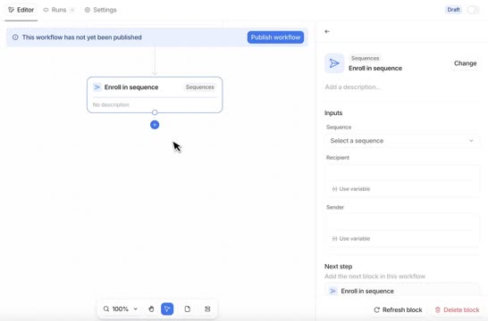Viewport: 488px width, 321px height.
Task: Click Publish workflow button
Action: [x=275, y=37]
